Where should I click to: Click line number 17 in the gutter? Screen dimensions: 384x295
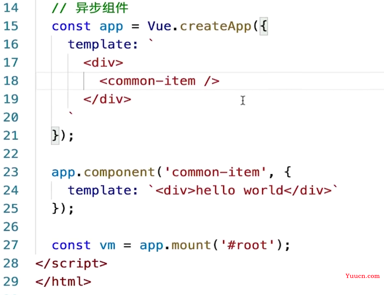click(11, 63)
